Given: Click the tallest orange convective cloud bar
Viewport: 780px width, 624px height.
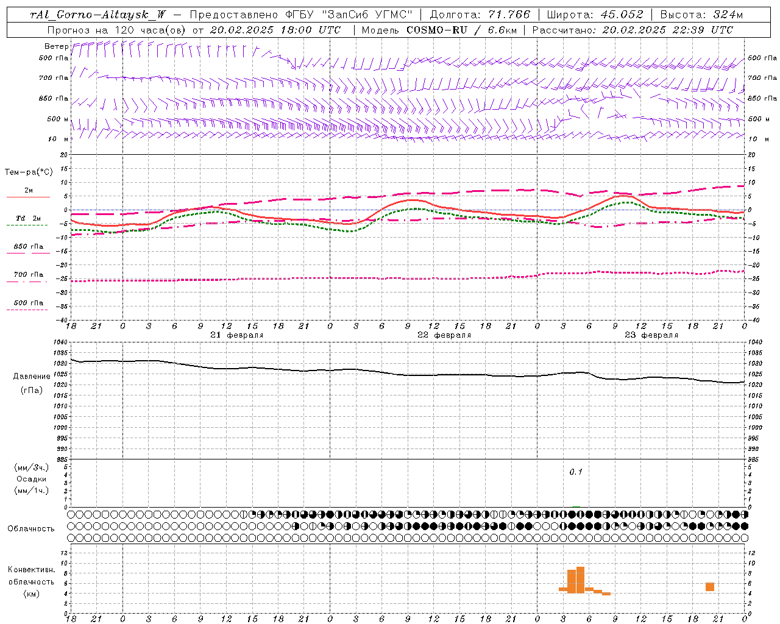Looking at the screenshot, I should pyautogui.click(x=580, y=580).
